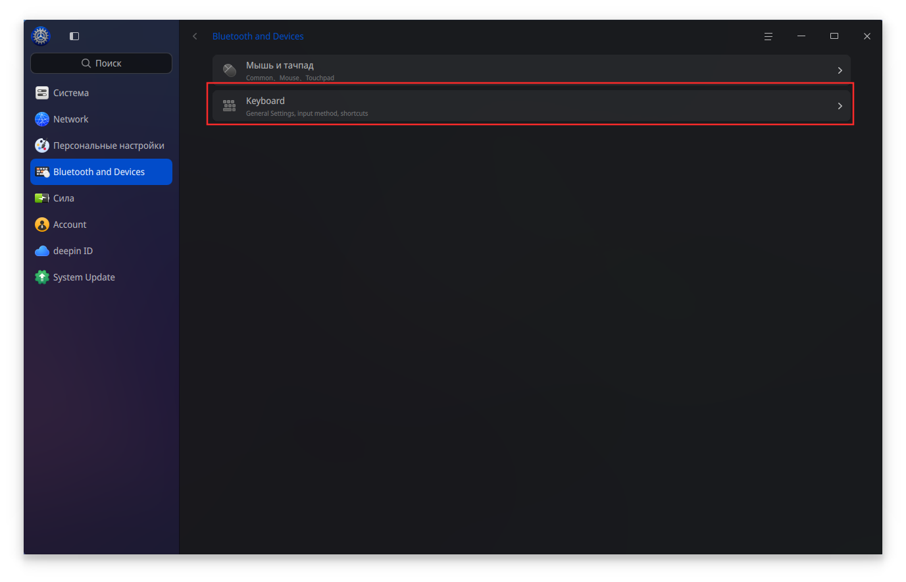Click the Network globe icon
Screen dimensions: 906x582
click(x=42, y=119)
